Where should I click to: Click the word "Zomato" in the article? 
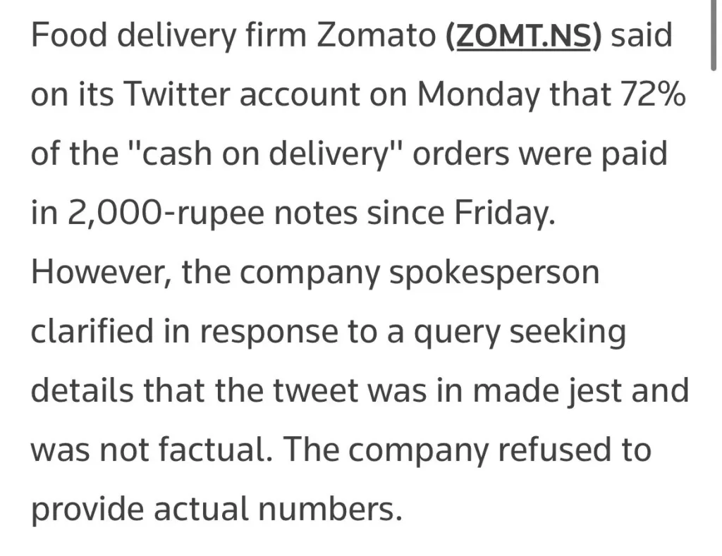point(377,36)
